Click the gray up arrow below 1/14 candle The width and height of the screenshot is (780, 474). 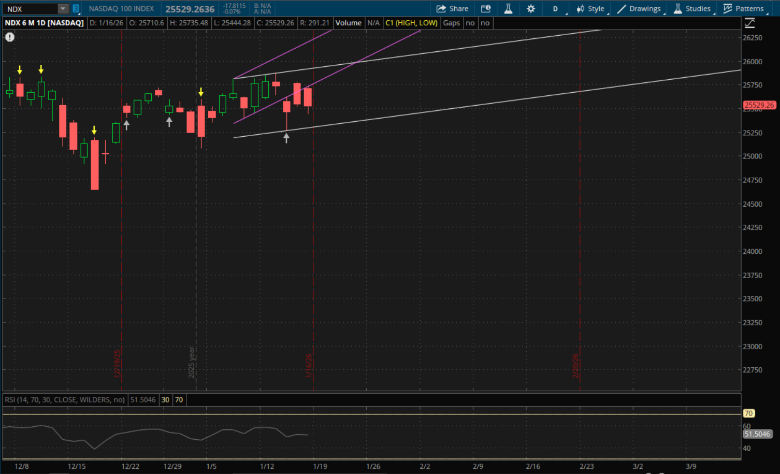click(286, 138)
